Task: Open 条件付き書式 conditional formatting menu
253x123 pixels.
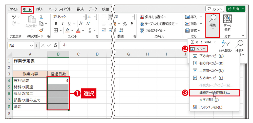Action: tap(153, 17)
